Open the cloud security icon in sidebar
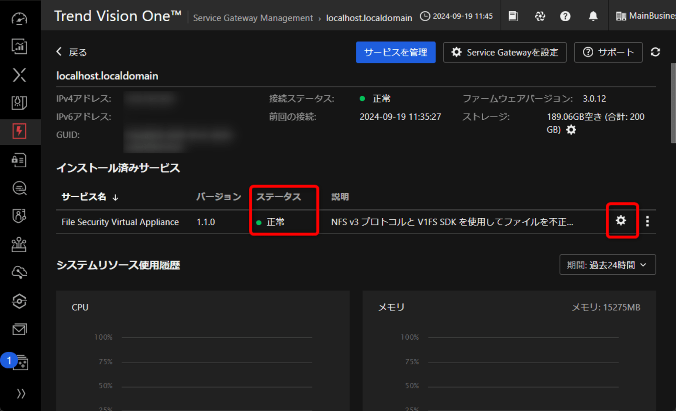Screen dimensions: 676x411 pyautogui.click(x=19, y=272)
